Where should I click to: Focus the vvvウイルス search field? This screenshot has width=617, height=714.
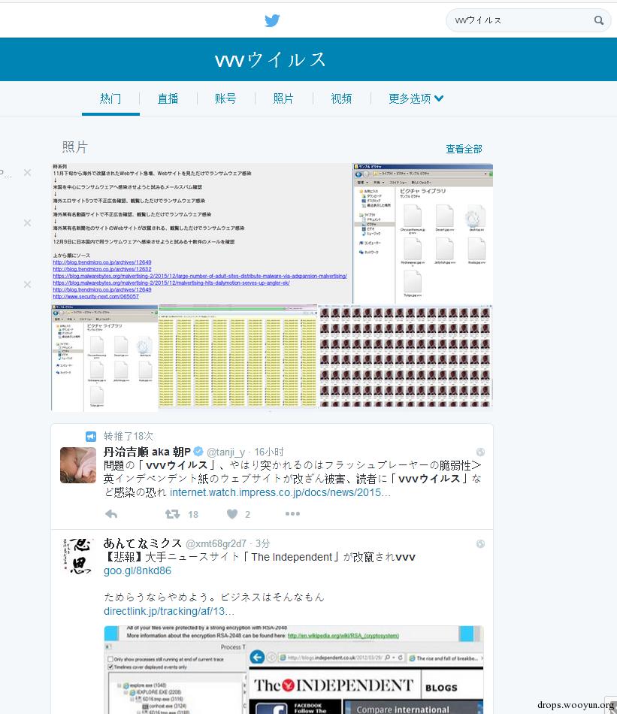[528, 20]
